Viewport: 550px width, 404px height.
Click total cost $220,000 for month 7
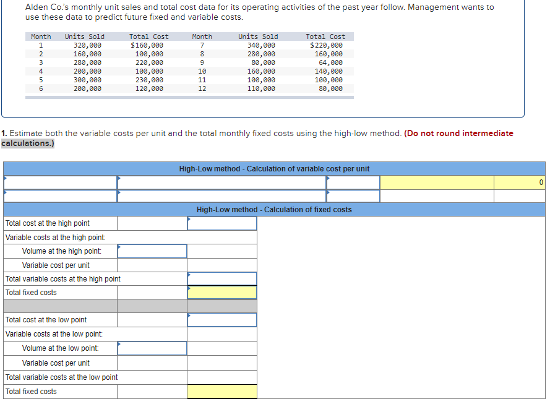point(326,45)
